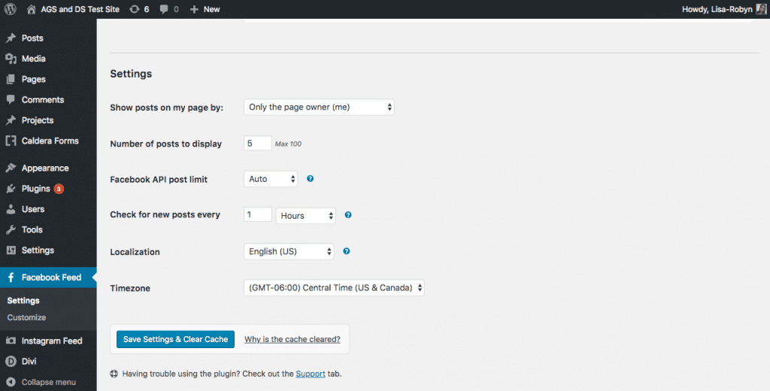This screenshot has width=770, height=391.
Task: Click the plus icon beside New
Action: 194,9
